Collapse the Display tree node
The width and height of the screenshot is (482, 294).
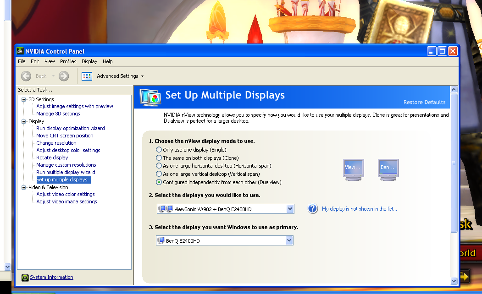[x=24, y=121]
